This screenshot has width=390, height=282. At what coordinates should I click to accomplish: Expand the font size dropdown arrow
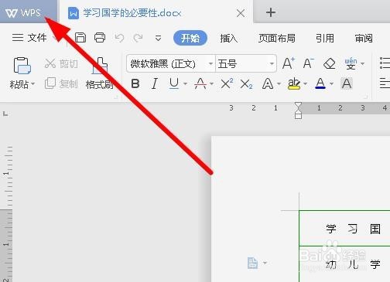[272, 63]
